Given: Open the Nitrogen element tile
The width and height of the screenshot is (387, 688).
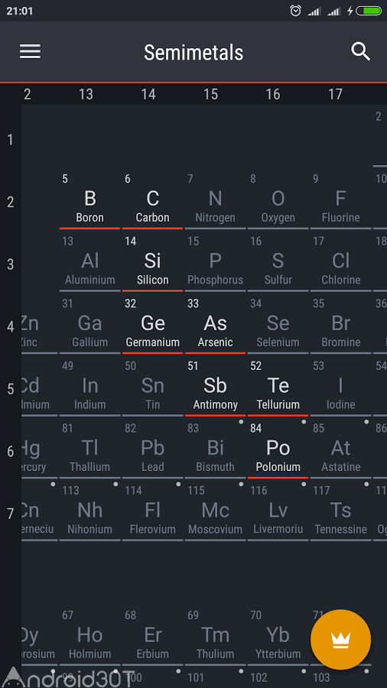Looking at the screenshot, I should click(216, 198).
